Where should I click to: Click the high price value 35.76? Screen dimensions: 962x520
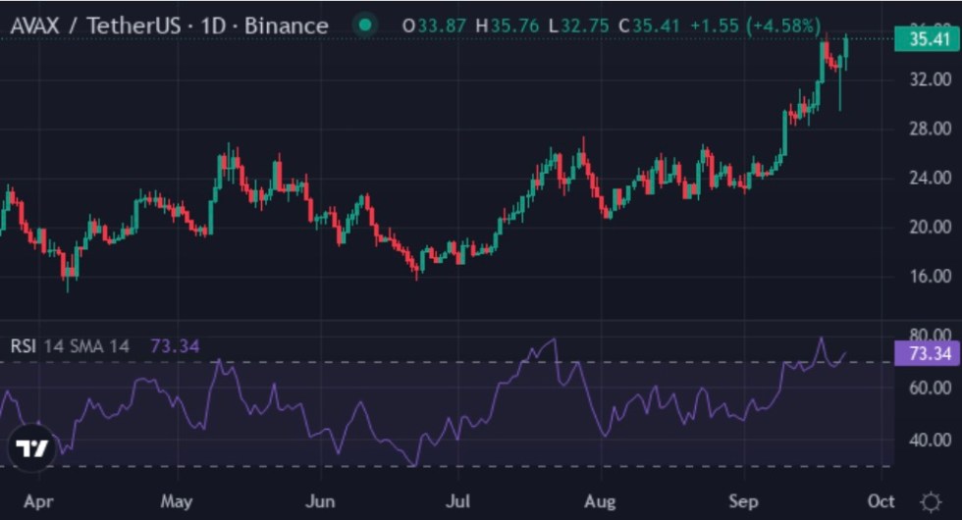(514, 26)
